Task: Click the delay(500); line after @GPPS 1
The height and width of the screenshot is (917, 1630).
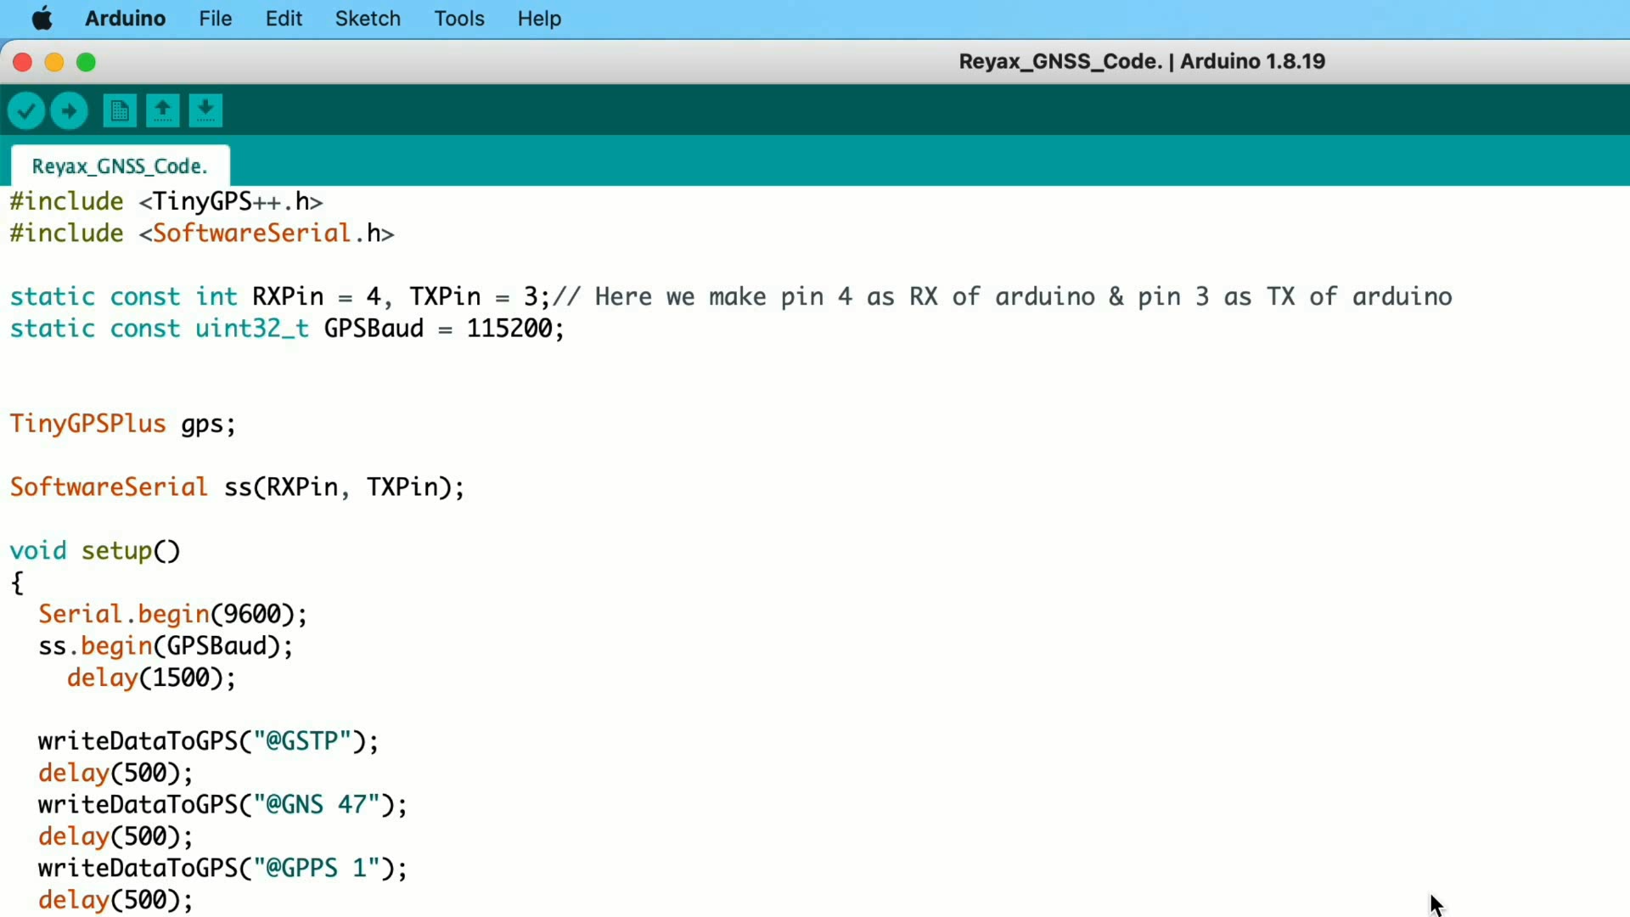Action: (115, 901)
